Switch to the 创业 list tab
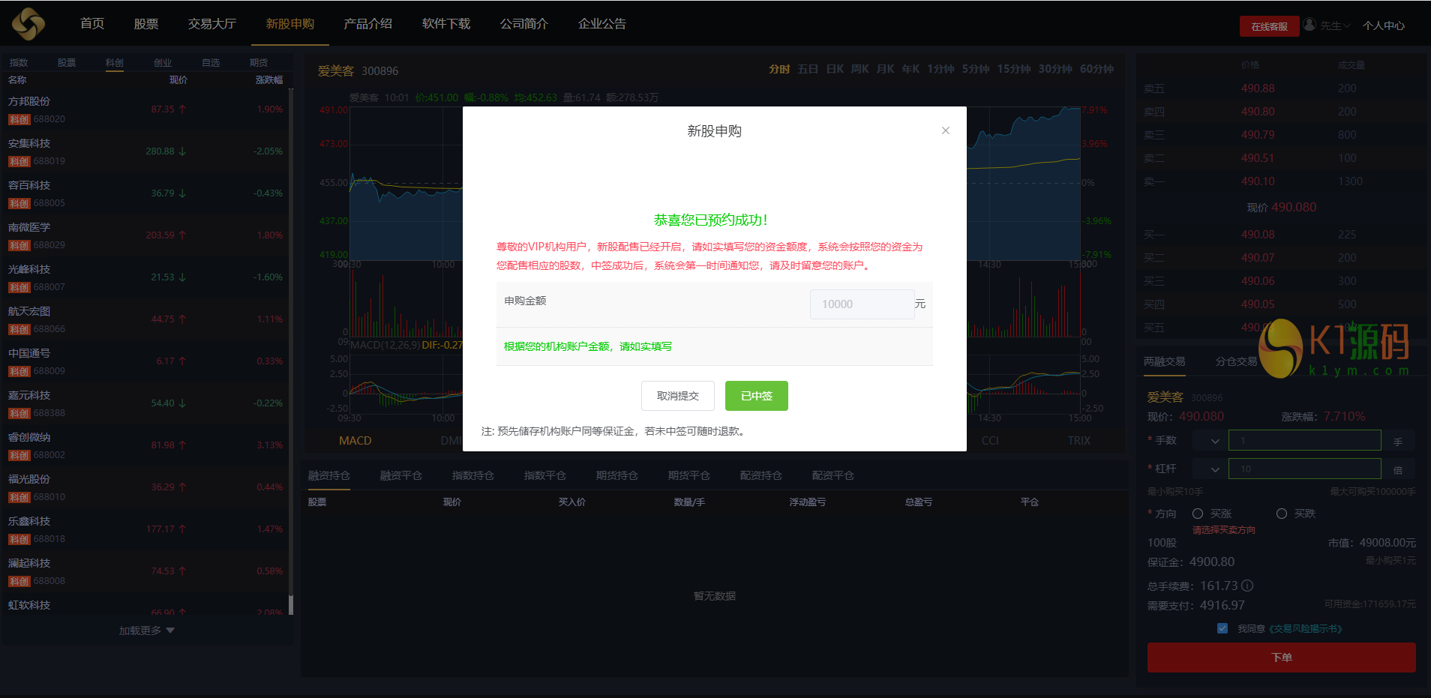The image size is (1431, 698). tap(163, 63)
